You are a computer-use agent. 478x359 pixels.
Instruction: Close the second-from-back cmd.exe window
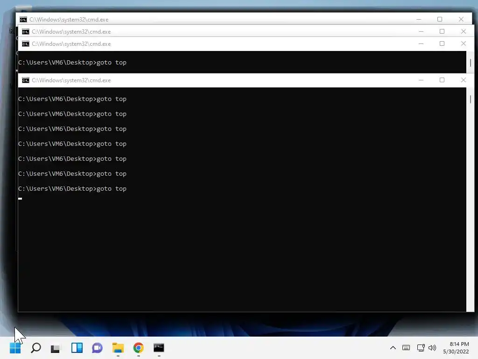click(464, 31)
